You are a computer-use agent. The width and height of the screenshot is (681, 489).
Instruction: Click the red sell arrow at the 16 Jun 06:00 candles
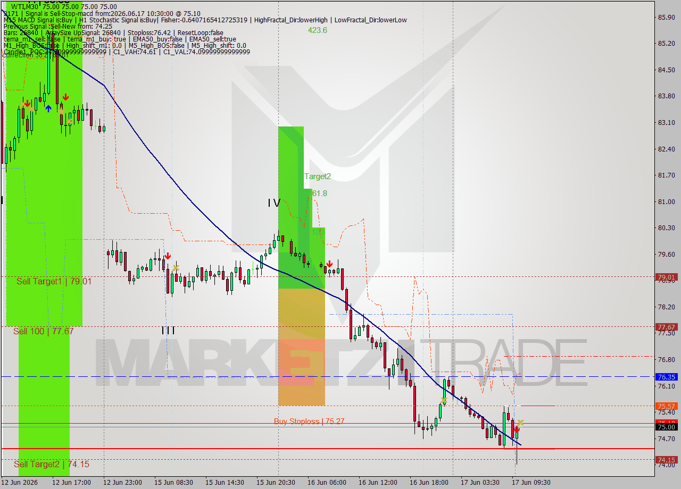329,264
